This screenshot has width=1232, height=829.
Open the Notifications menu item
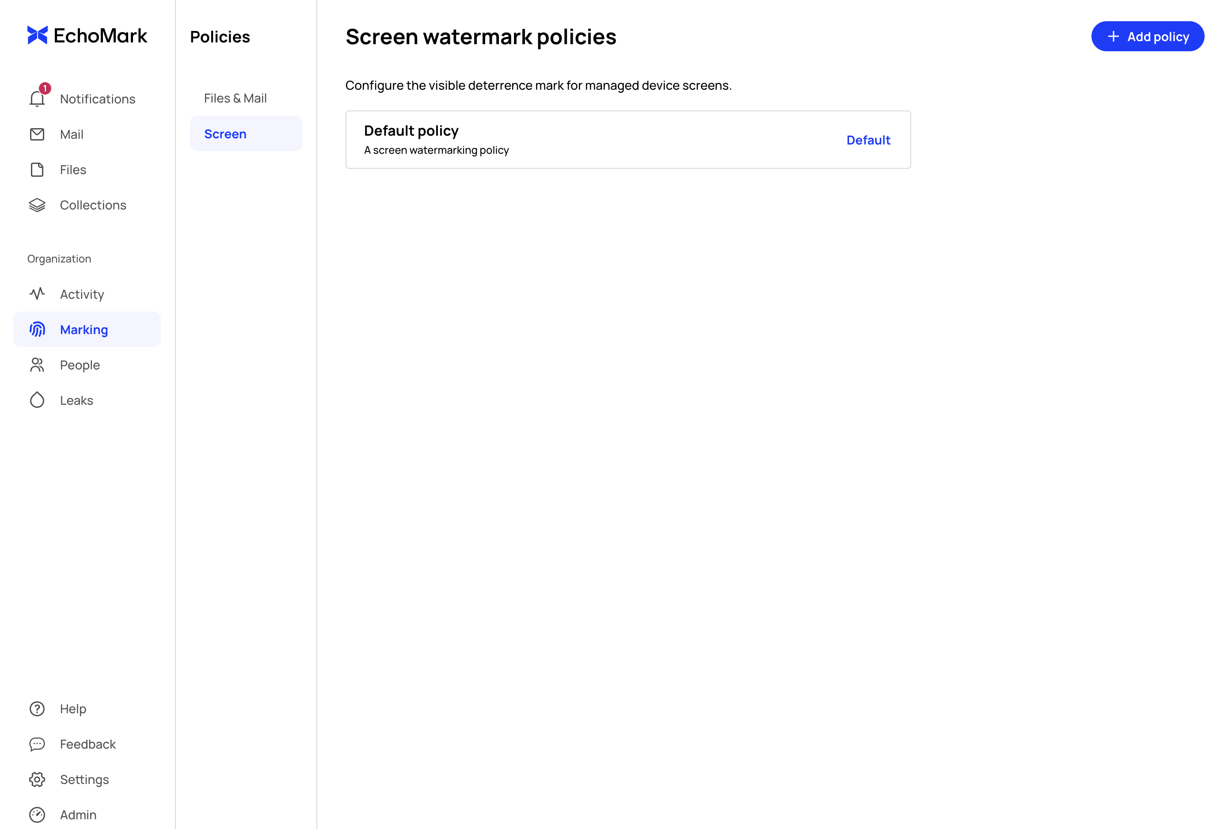click(x=87, y=99)
